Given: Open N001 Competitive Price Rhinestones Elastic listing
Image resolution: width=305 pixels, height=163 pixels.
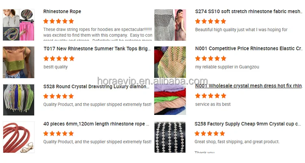Looking at the screenshot, I should (x=249, y=48).
